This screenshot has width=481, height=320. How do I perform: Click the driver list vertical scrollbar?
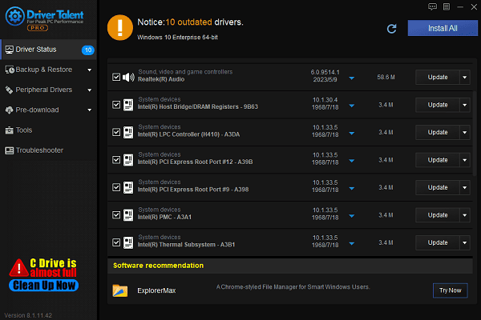475,134
